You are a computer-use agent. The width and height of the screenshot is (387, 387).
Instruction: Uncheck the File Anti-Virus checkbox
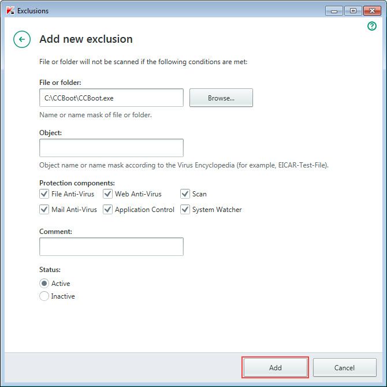(44, 193)
